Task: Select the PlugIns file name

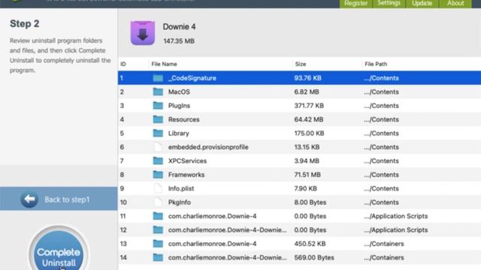Action: point(179,106)
